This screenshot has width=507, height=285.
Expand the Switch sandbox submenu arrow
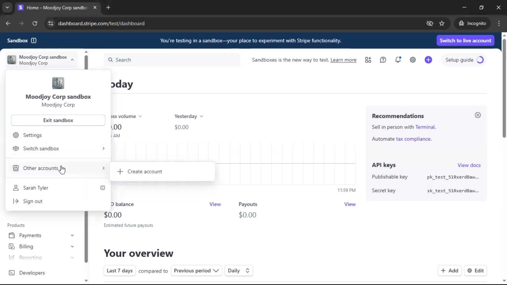pos(104,149)
